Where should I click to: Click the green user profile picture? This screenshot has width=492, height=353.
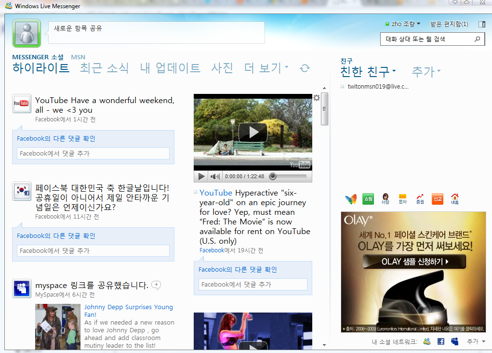coord(27,33)
